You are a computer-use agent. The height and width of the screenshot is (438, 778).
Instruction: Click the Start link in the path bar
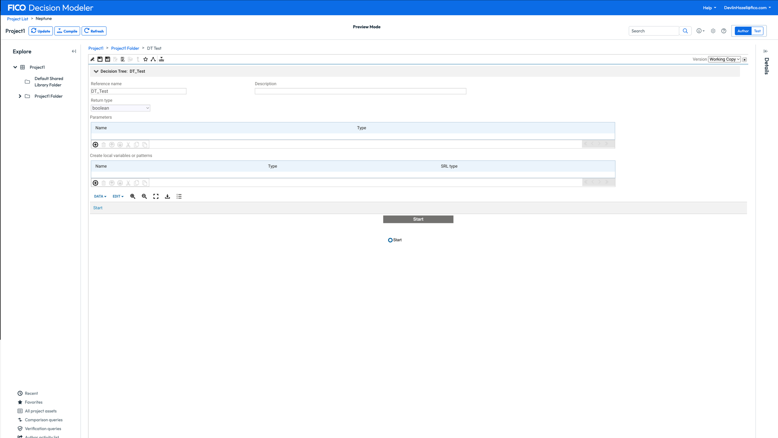click(98, 208)
